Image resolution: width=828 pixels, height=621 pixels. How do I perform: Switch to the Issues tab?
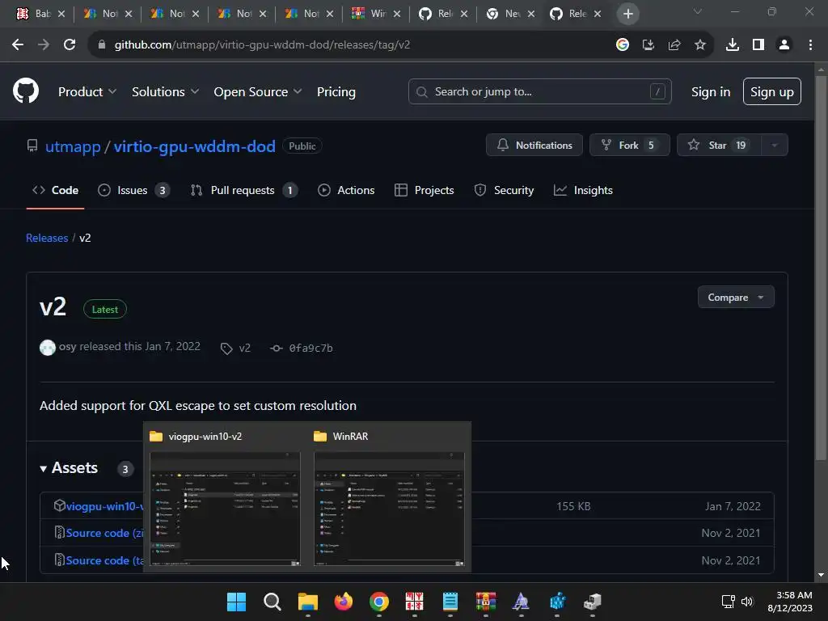click(x=134, y=190)
